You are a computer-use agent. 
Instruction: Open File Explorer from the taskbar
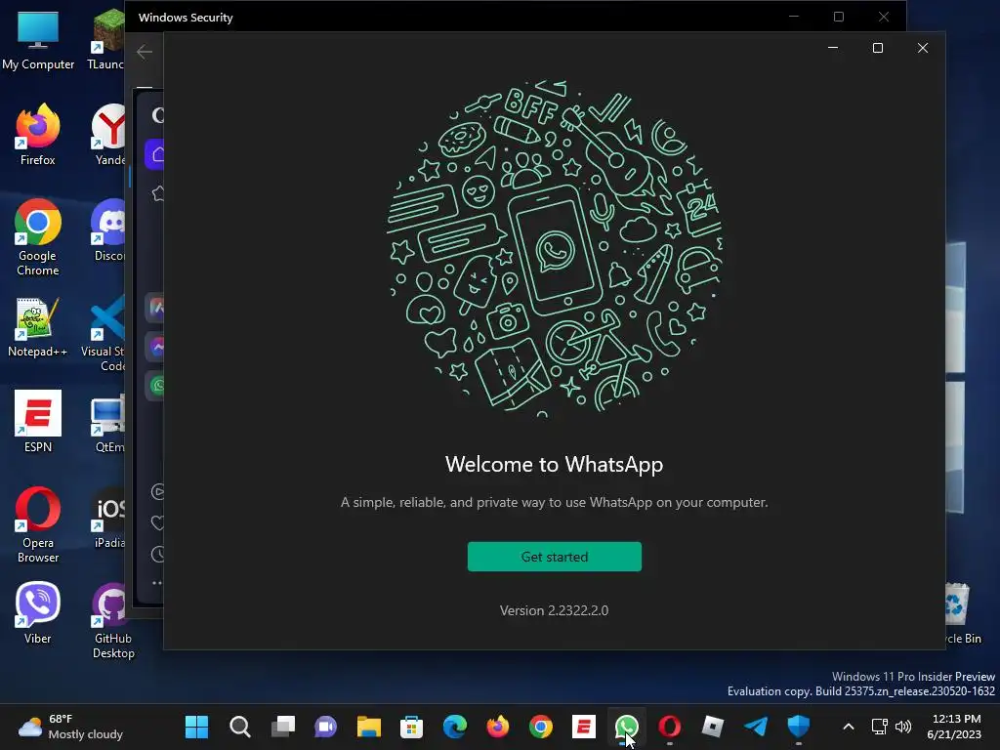(368, 727)
